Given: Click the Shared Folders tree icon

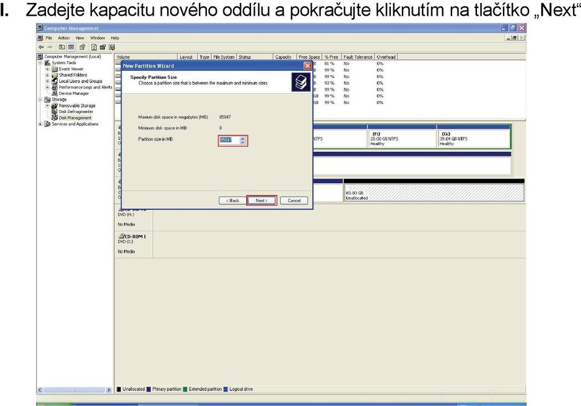Looking at the screenshot, I should [55, 75].
